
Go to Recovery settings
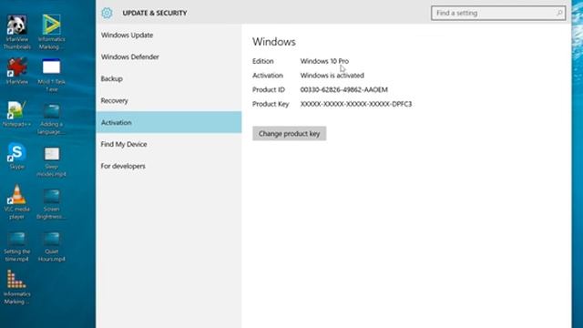[x=169, y=100]
